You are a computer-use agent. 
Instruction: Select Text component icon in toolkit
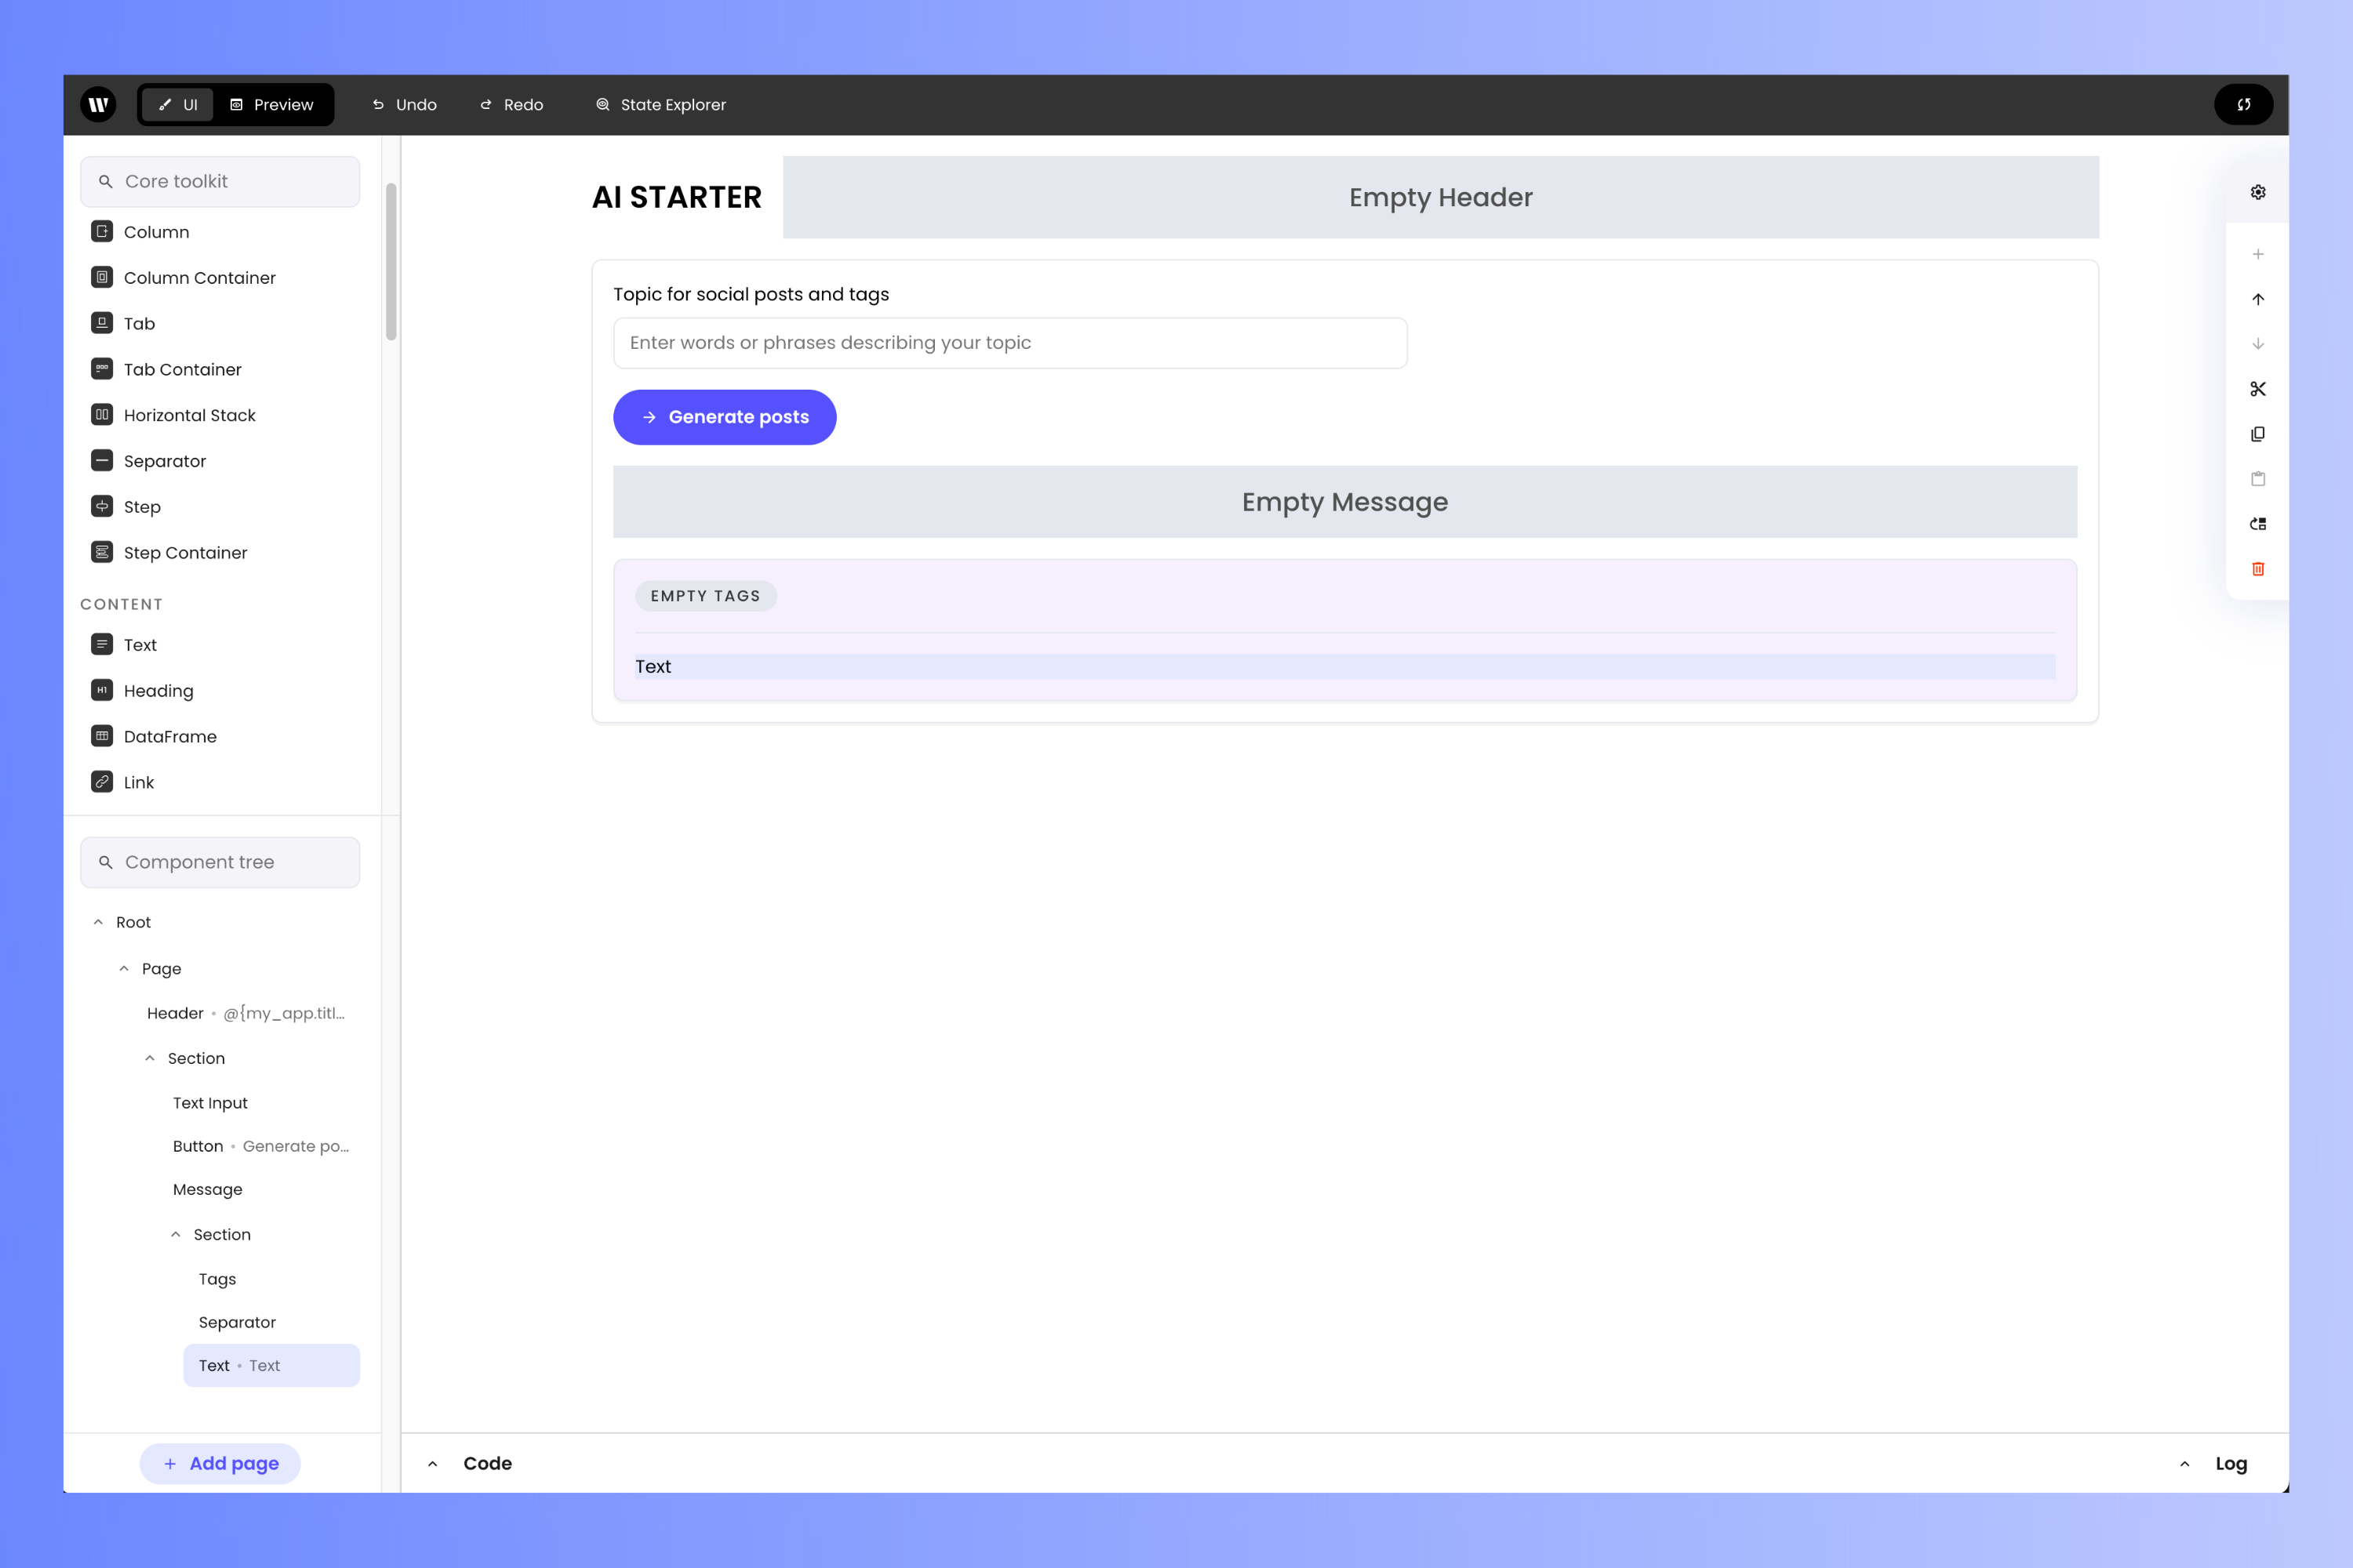point(102,645)
